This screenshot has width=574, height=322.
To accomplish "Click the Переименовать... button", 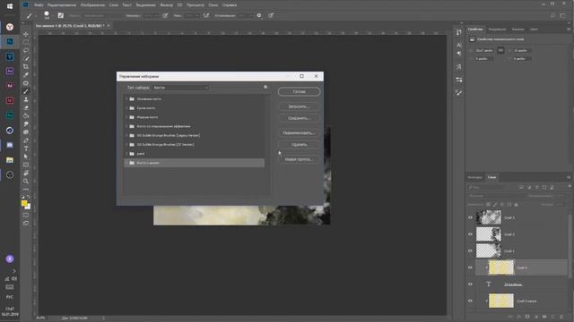I will point(299,133).
